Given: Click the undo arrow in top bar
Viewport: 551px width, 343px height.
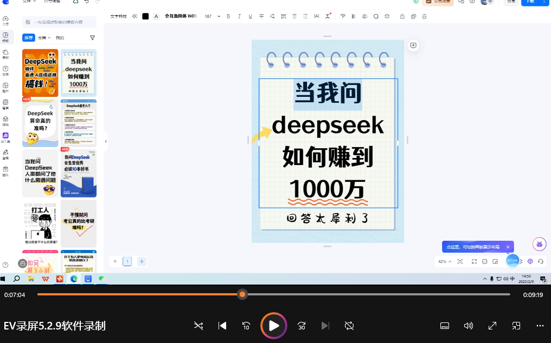Looking at the screenshot, I should pyautogui.click(x=86, y=2).
